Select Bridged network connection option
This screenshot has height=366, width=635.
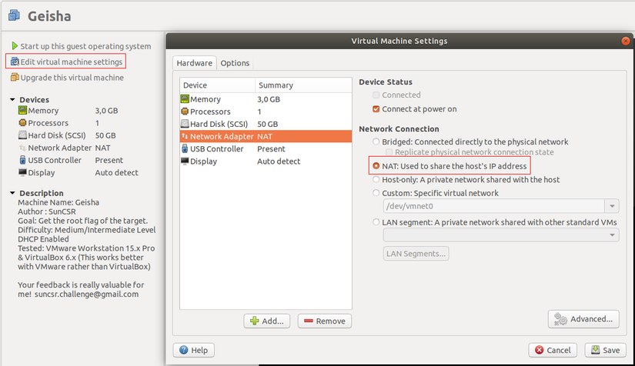[x=376, y=142]
